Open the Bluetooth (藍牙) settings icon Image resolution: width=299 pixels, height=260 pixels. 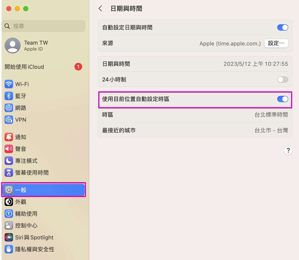pos(9,96)
